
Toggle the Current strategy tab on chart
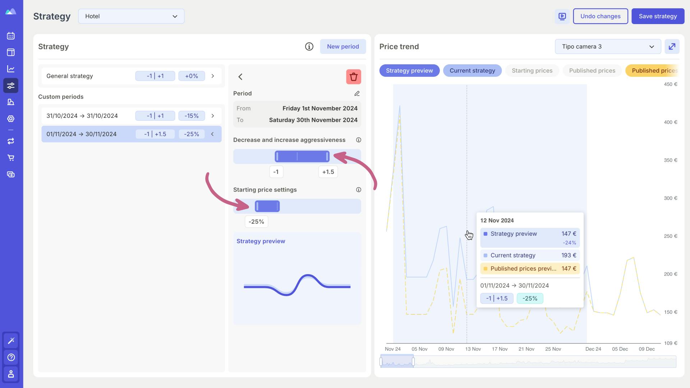point(472,70)
